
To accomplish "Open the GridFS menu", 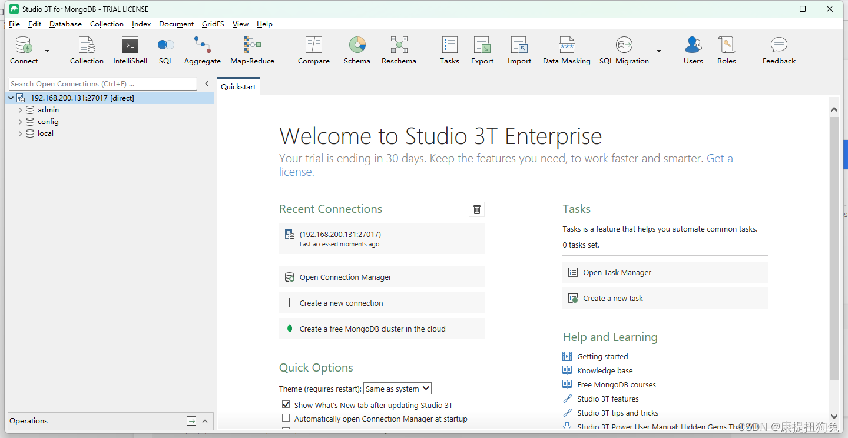I will pos(213,24).
